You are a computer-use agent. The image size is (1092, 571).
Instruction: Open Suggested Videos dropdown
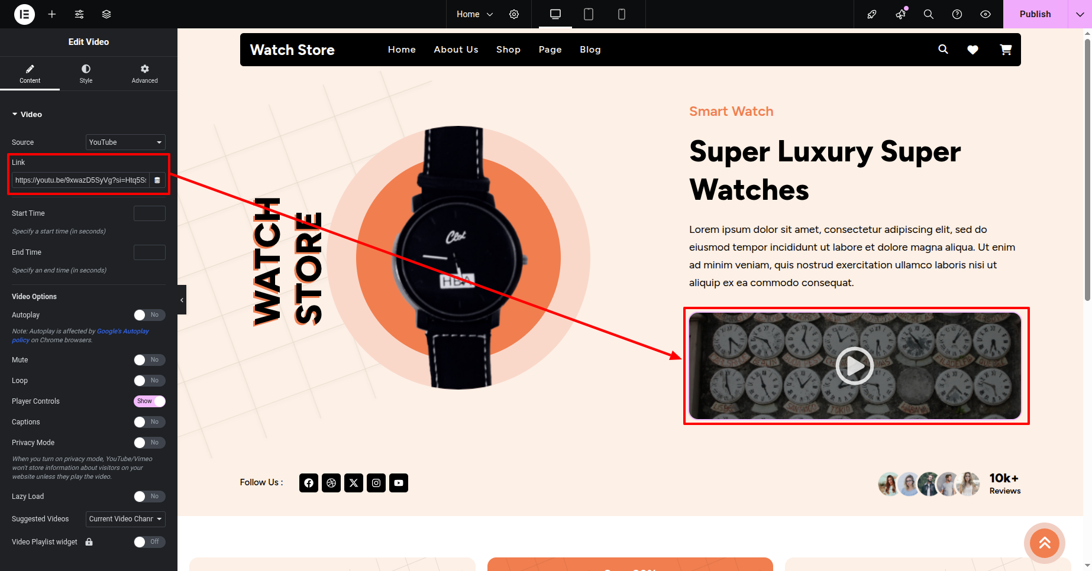click(x=125, y=519)
